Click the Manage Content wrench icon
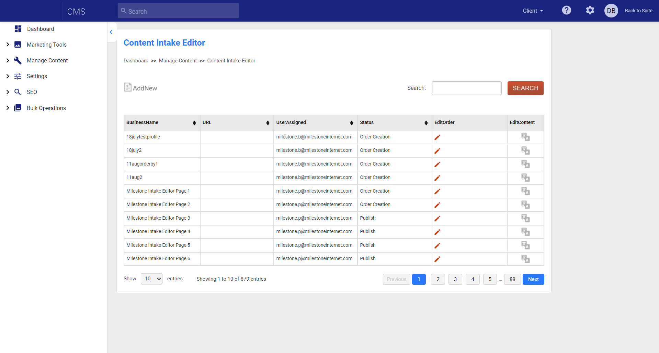The image size is (659, 353). 18,60
